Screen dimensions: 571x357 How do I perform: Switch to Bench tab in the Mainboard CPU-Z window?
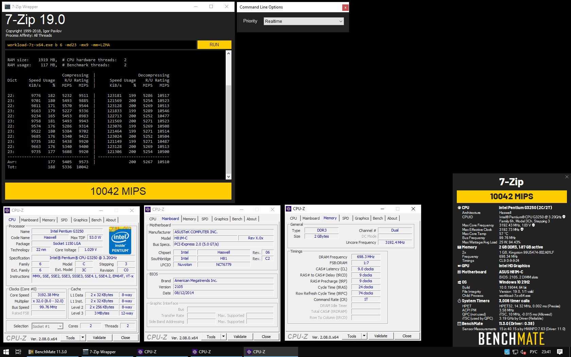[237, 219]
